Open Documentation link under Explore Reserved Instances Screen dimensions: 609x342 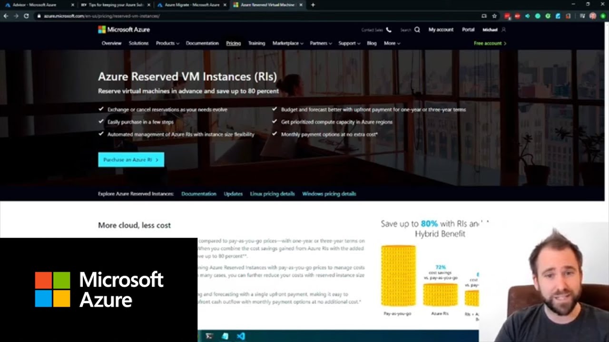199,194
